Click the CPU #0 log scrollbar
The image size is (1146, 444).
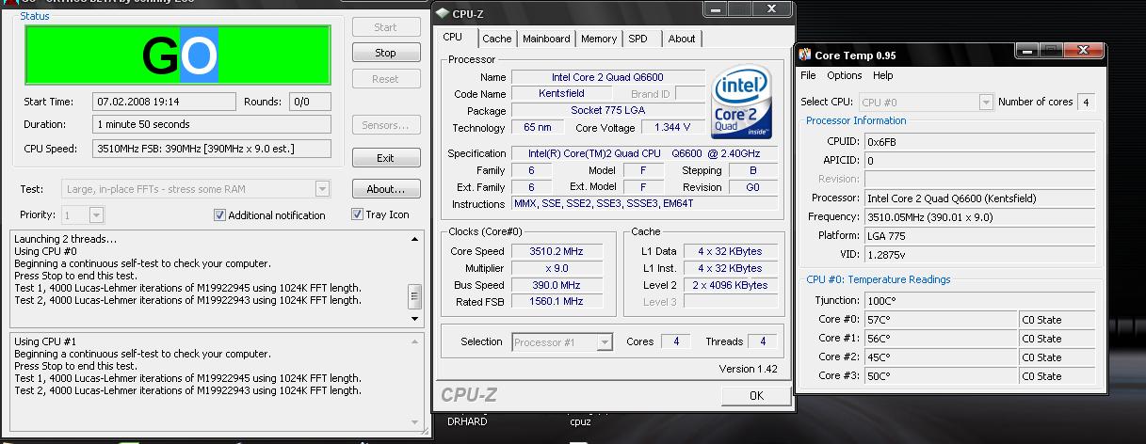click(x=414, y=278)
